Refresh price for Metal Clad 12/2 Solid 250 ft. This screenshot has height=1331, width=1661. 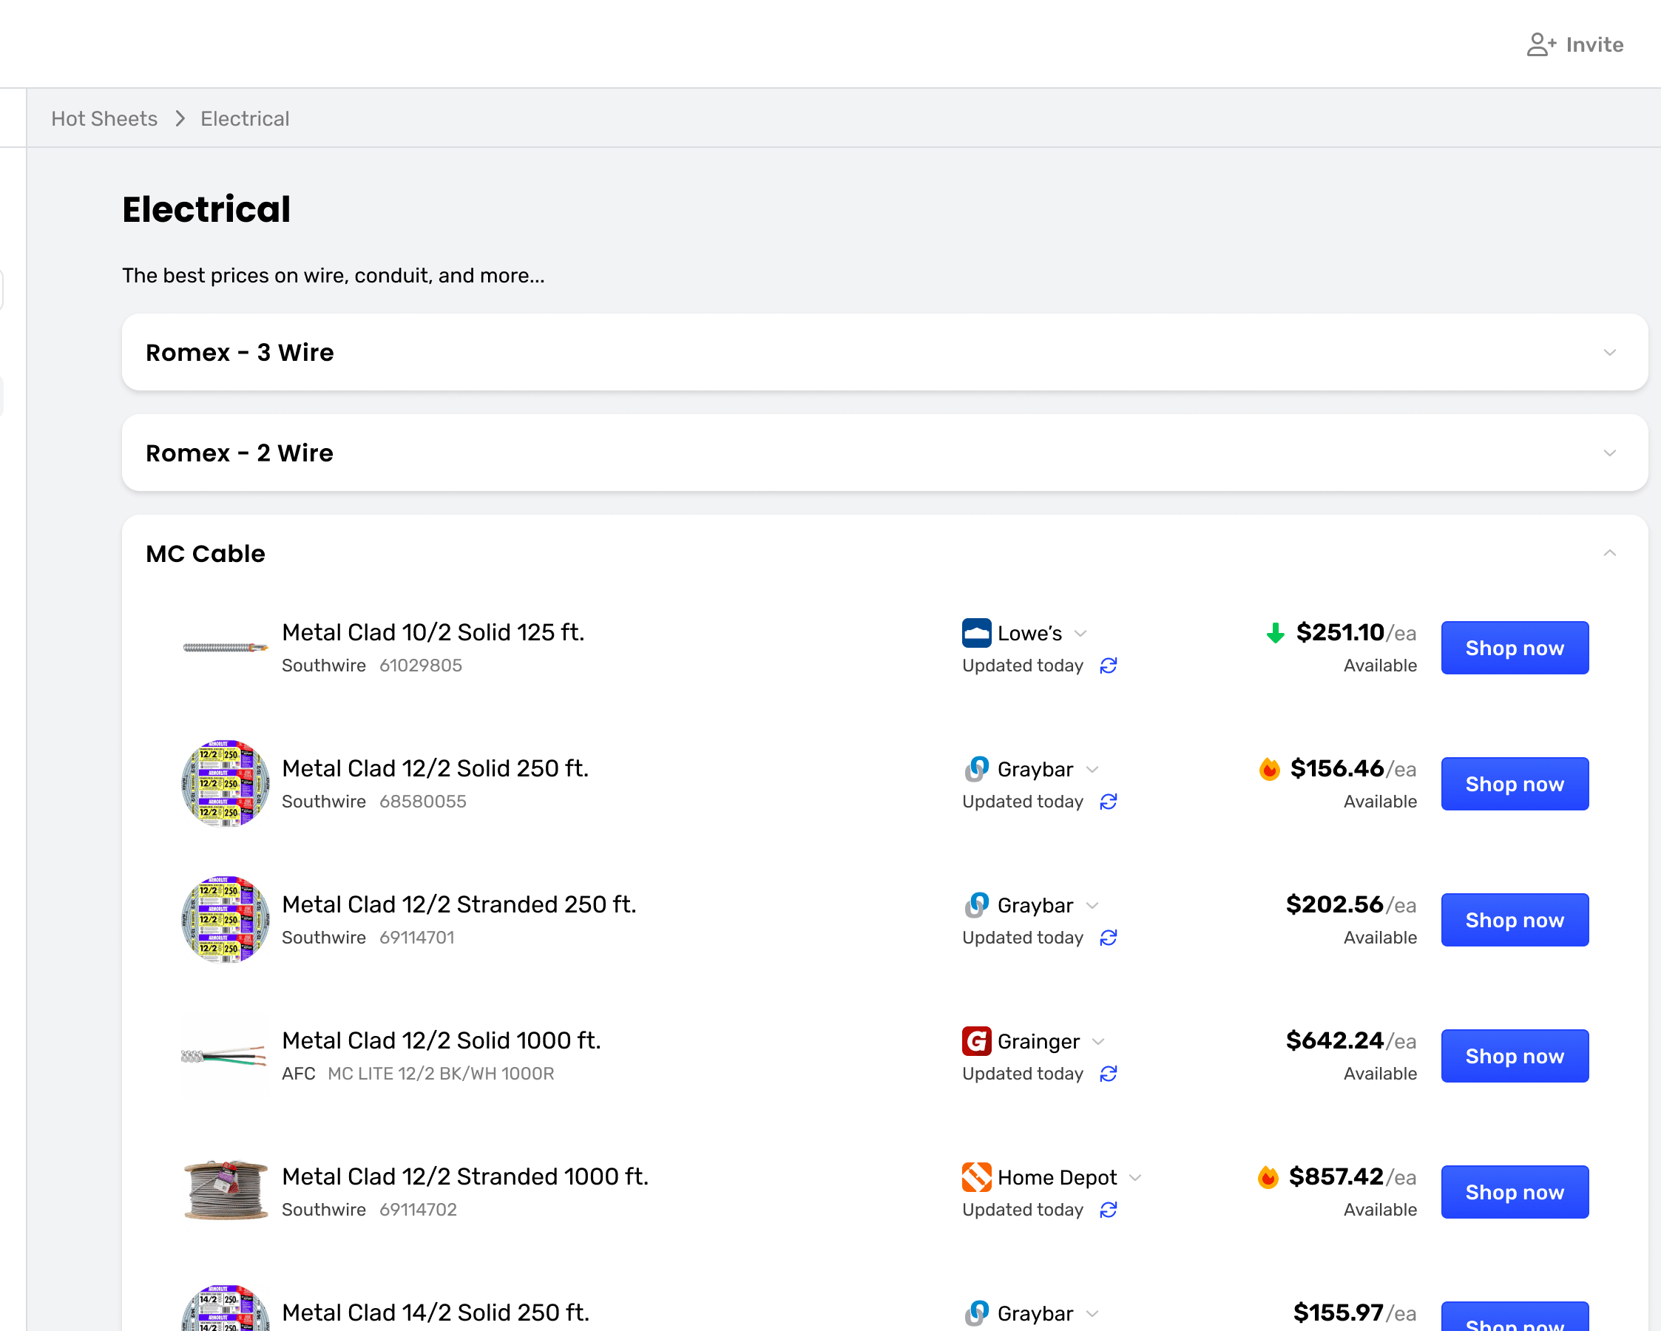(x=1108, y=802)
